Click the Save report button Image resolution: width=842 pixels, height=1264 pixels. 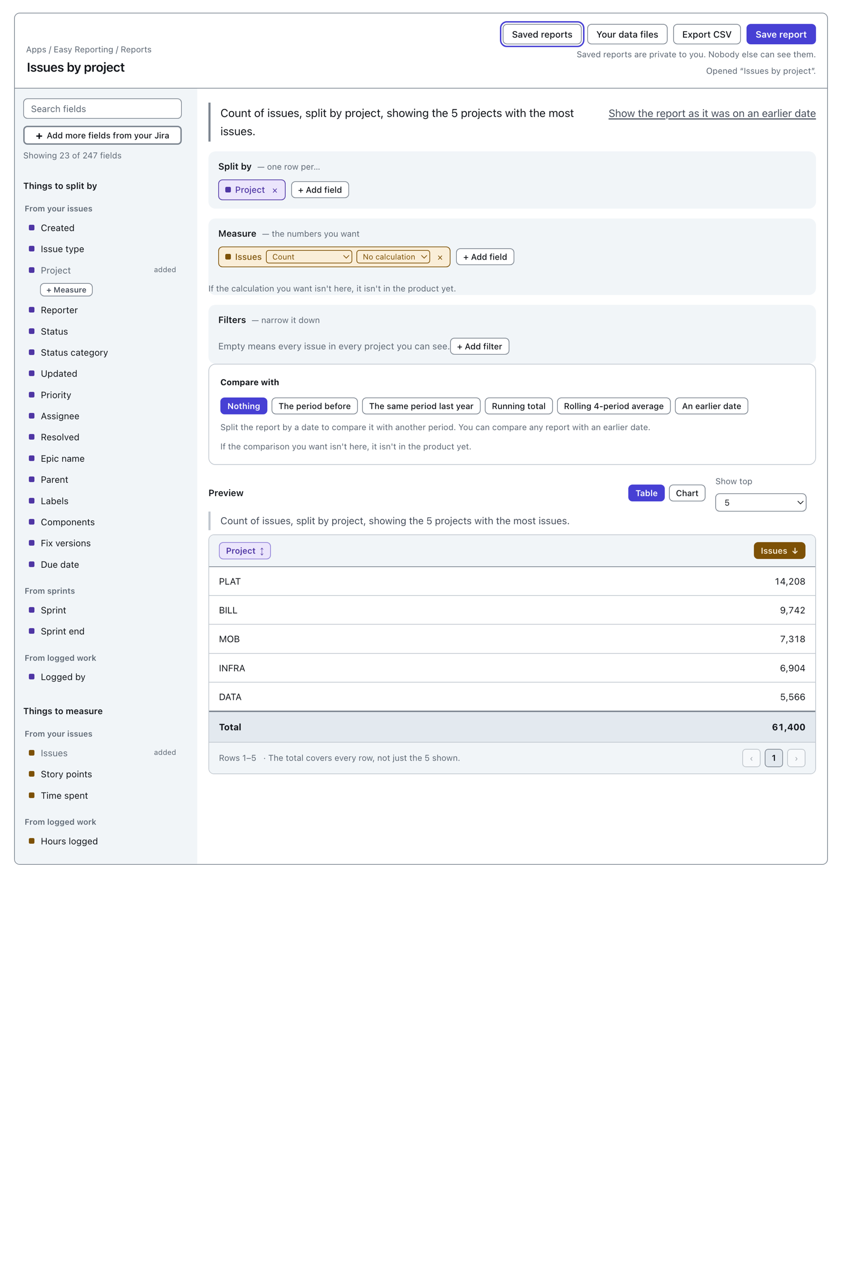tap(781, 34)
